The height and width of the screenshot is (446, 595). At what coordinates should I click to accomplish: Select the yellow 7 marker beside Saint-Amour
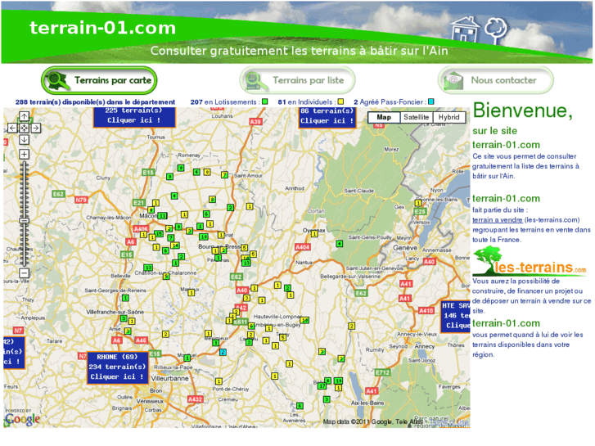click(x=224, y=175)
